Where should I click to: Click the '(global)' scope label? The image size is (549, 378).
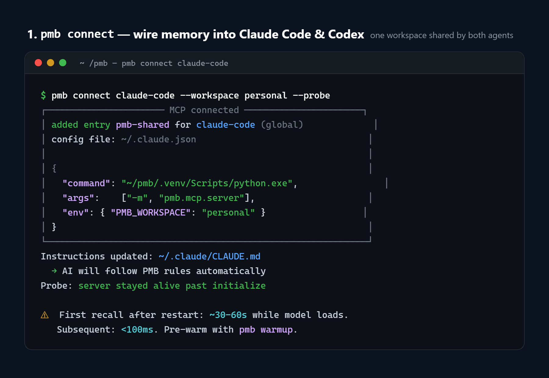tap(282, 125)
